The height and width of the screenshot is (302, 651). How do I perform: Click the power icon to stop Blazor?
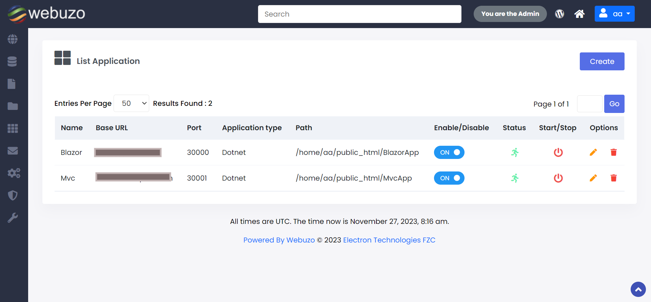point(558,153)
